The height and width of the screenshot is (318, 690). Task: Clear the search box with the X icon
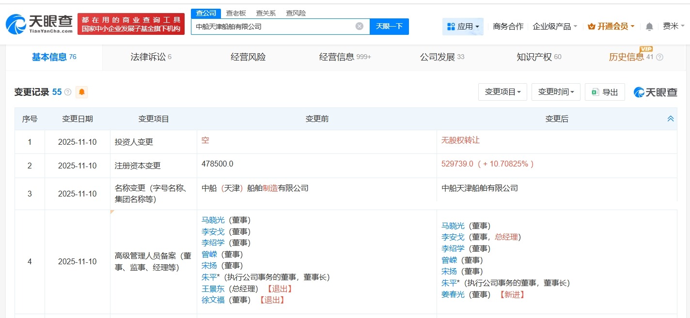[x=359, y=26]
